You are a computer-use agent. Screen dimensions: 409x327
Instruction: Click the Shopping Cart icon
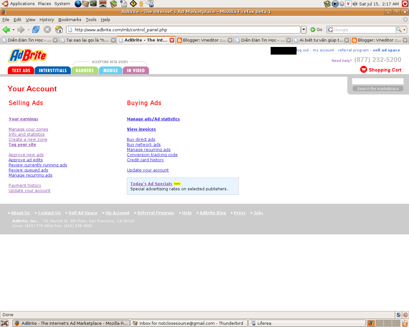364,69
